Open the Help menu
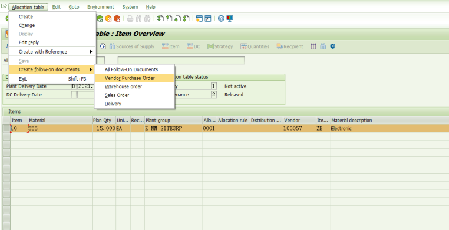Image resolution: width=449 pixels, height=230 pixels. click(151, 7)
